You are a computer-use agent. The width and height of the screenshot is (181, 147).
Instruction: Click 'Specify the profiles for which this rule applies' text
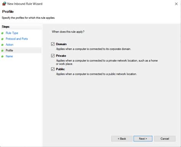(x=28, y=18)
